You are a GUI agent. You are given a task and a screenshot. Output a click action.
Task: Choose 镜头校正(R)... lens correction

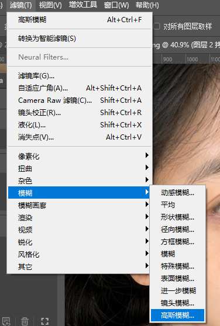(80, 113)
